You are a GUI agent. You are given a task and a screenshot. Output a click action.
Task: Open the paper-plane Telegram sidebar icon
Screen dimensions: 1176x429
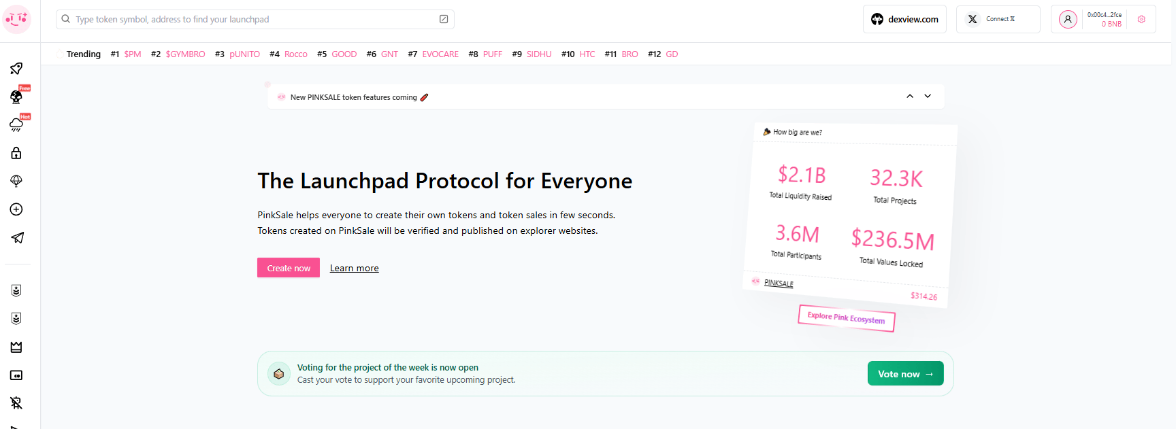click(x=16, y=238)
